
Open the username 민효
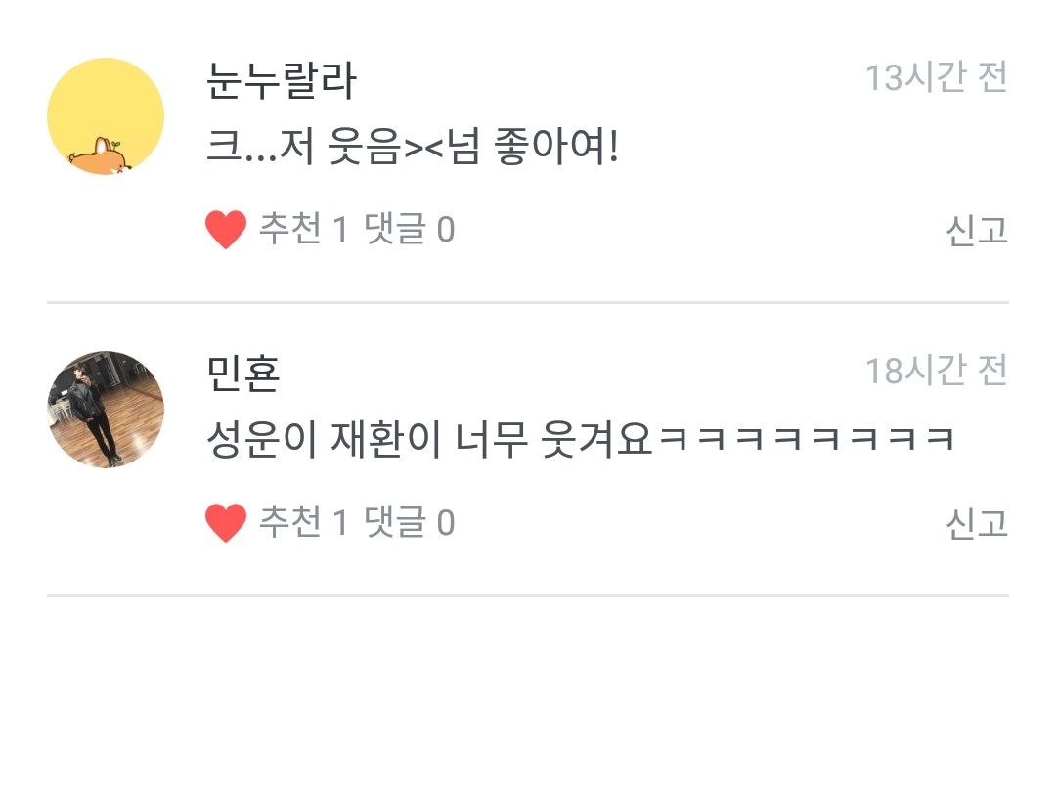coord(242,374)
